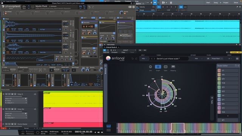Toggle the Resonator effect enable box

pos(82,23)
